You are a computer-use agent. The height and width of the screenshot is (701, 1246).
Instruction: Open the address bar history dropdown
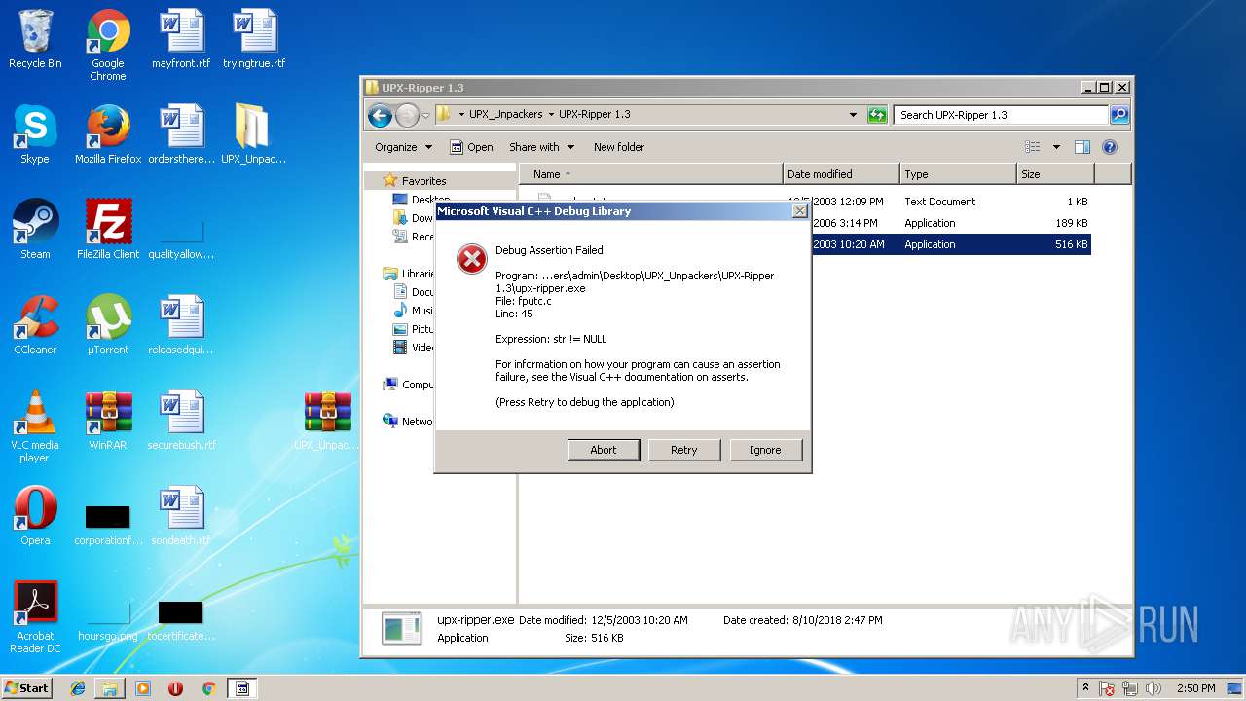854,114
